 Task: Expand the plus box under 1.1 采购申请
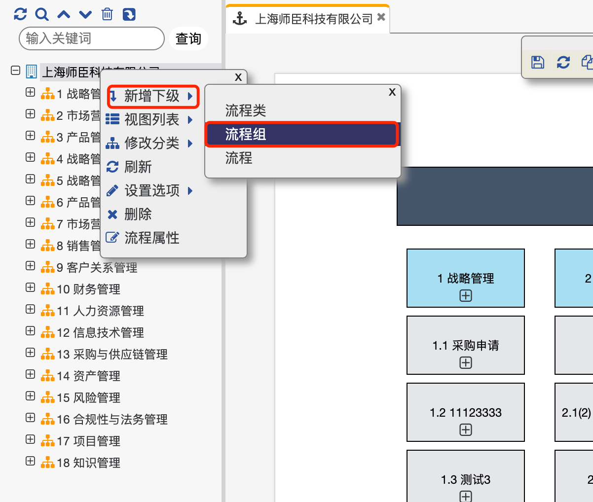466,363
